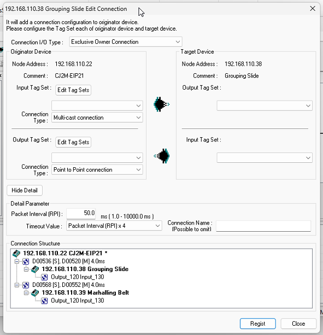Viewport: 323px width, 335px height.
Task: Collapse the 192.168.110.39 Marhalling Belt node
Action: pos(26,293)
